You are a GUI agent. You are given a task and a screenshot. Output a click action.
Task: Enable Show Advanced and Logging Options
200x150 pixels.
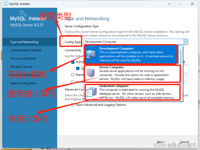point(73,105)
